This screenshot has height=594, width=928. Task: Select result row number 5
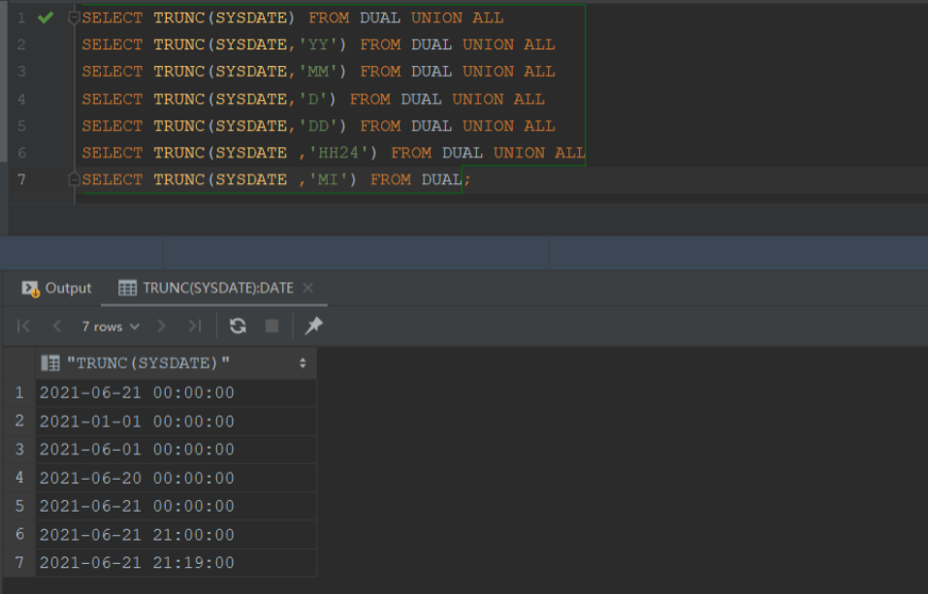coord(19,507)
